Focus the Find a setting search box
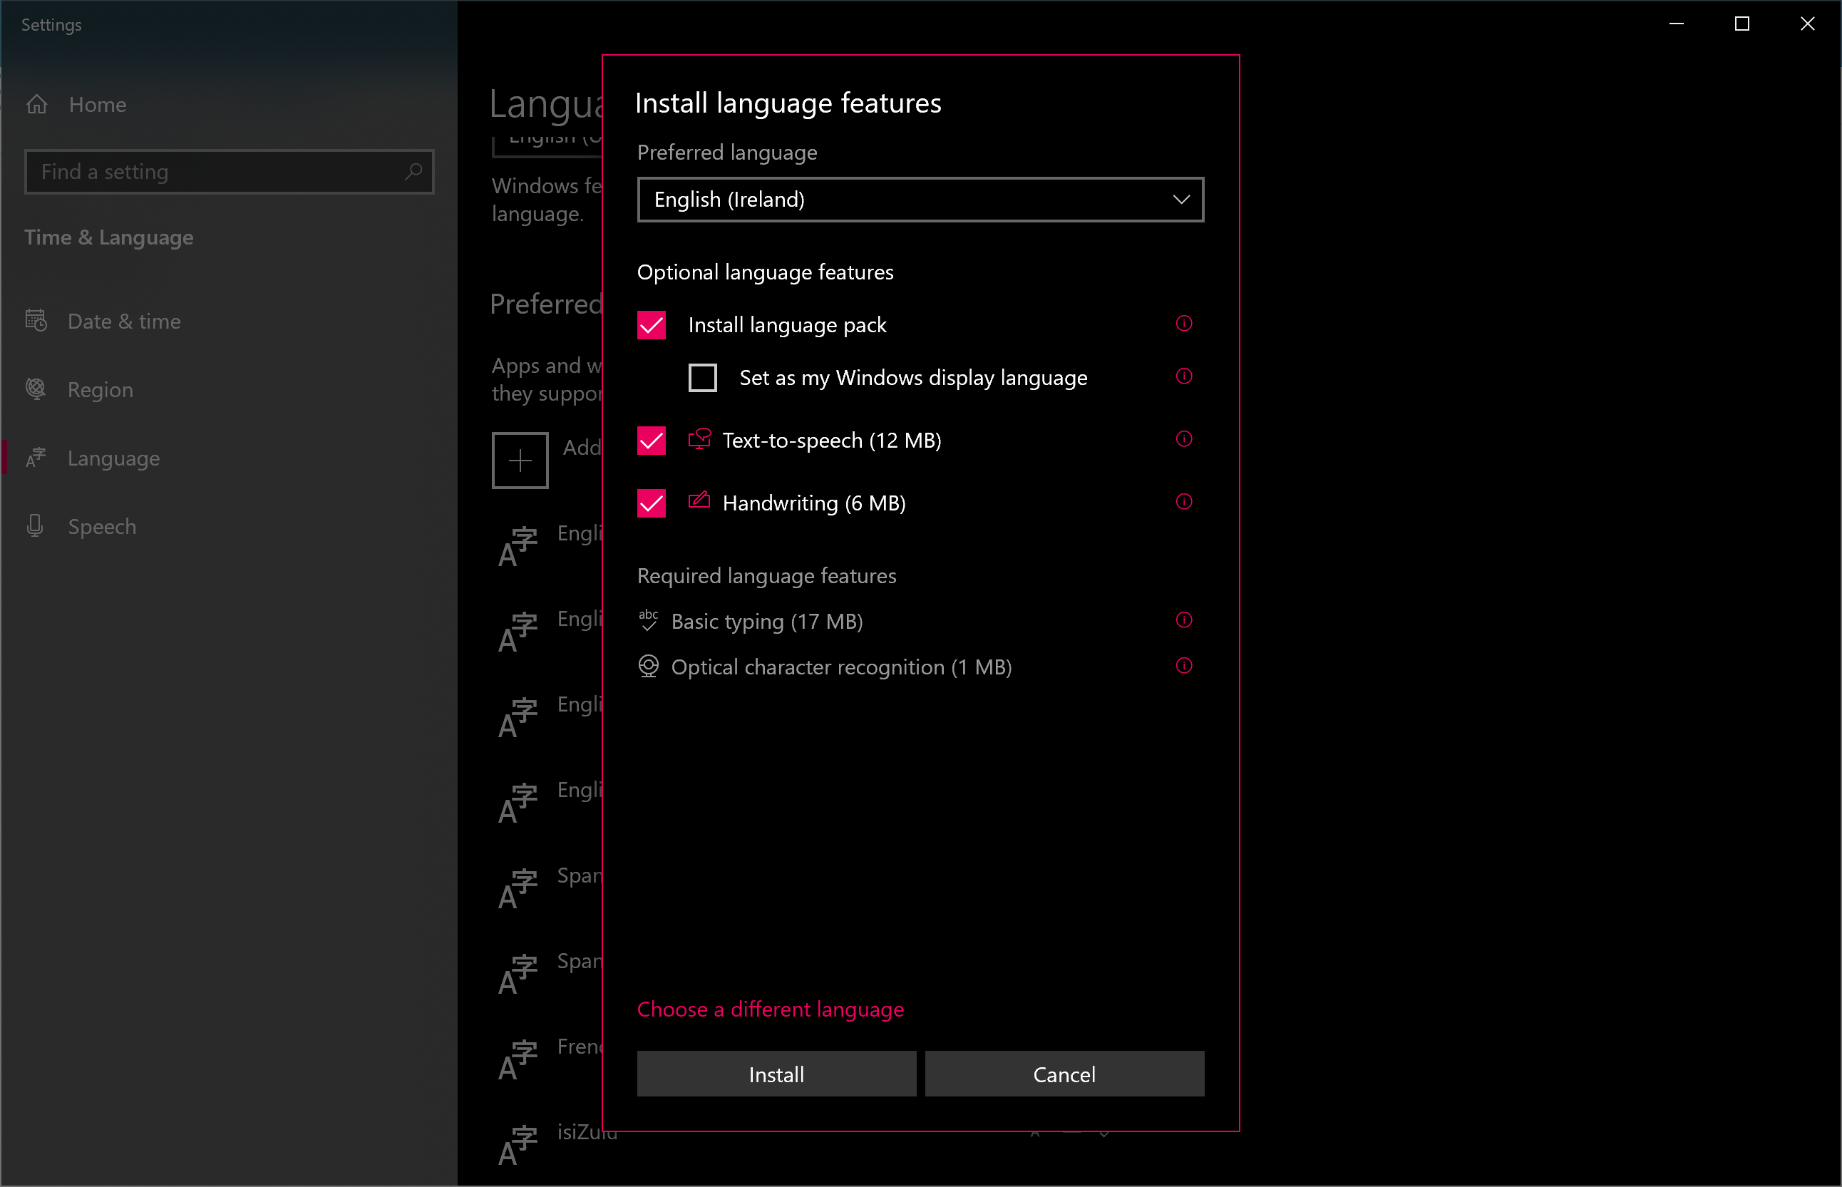This screenshot has width=1842, height=1187. coord(229,171)
